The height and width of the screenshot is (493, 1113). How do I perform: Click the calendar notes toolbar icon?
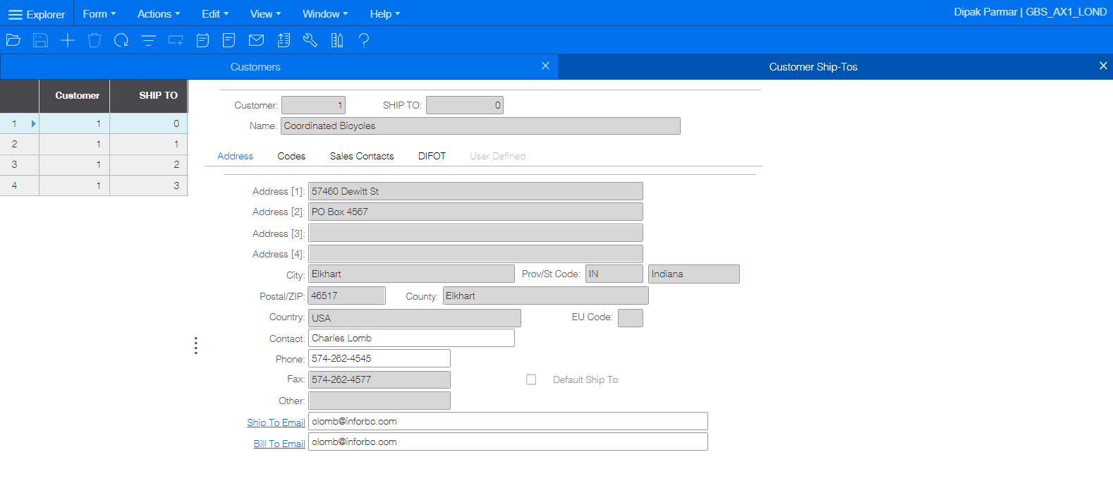[202, 40]
